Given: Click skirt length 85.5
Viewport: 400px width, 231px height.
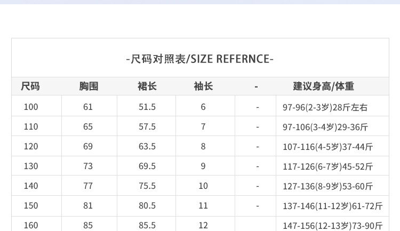Looking at the screenshot, I should click(147, 225).
